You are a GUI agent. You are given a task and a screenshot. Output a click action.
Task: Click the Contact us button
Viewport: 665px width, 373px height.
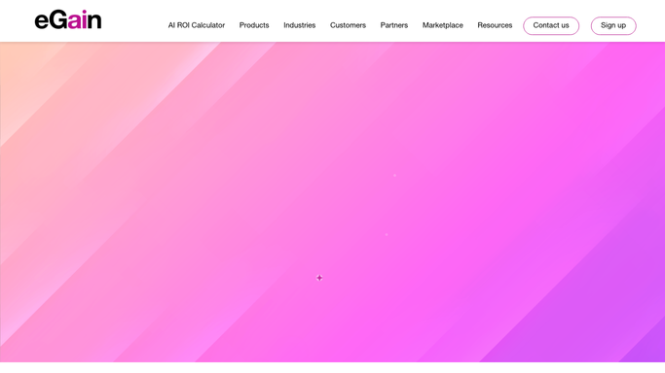tap(551, 26)
